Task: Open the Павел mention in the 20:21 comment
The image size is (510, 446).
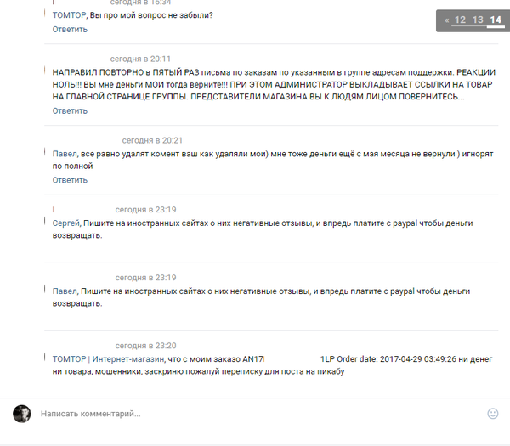Action: pyautogui.click(x=65, y=154)
